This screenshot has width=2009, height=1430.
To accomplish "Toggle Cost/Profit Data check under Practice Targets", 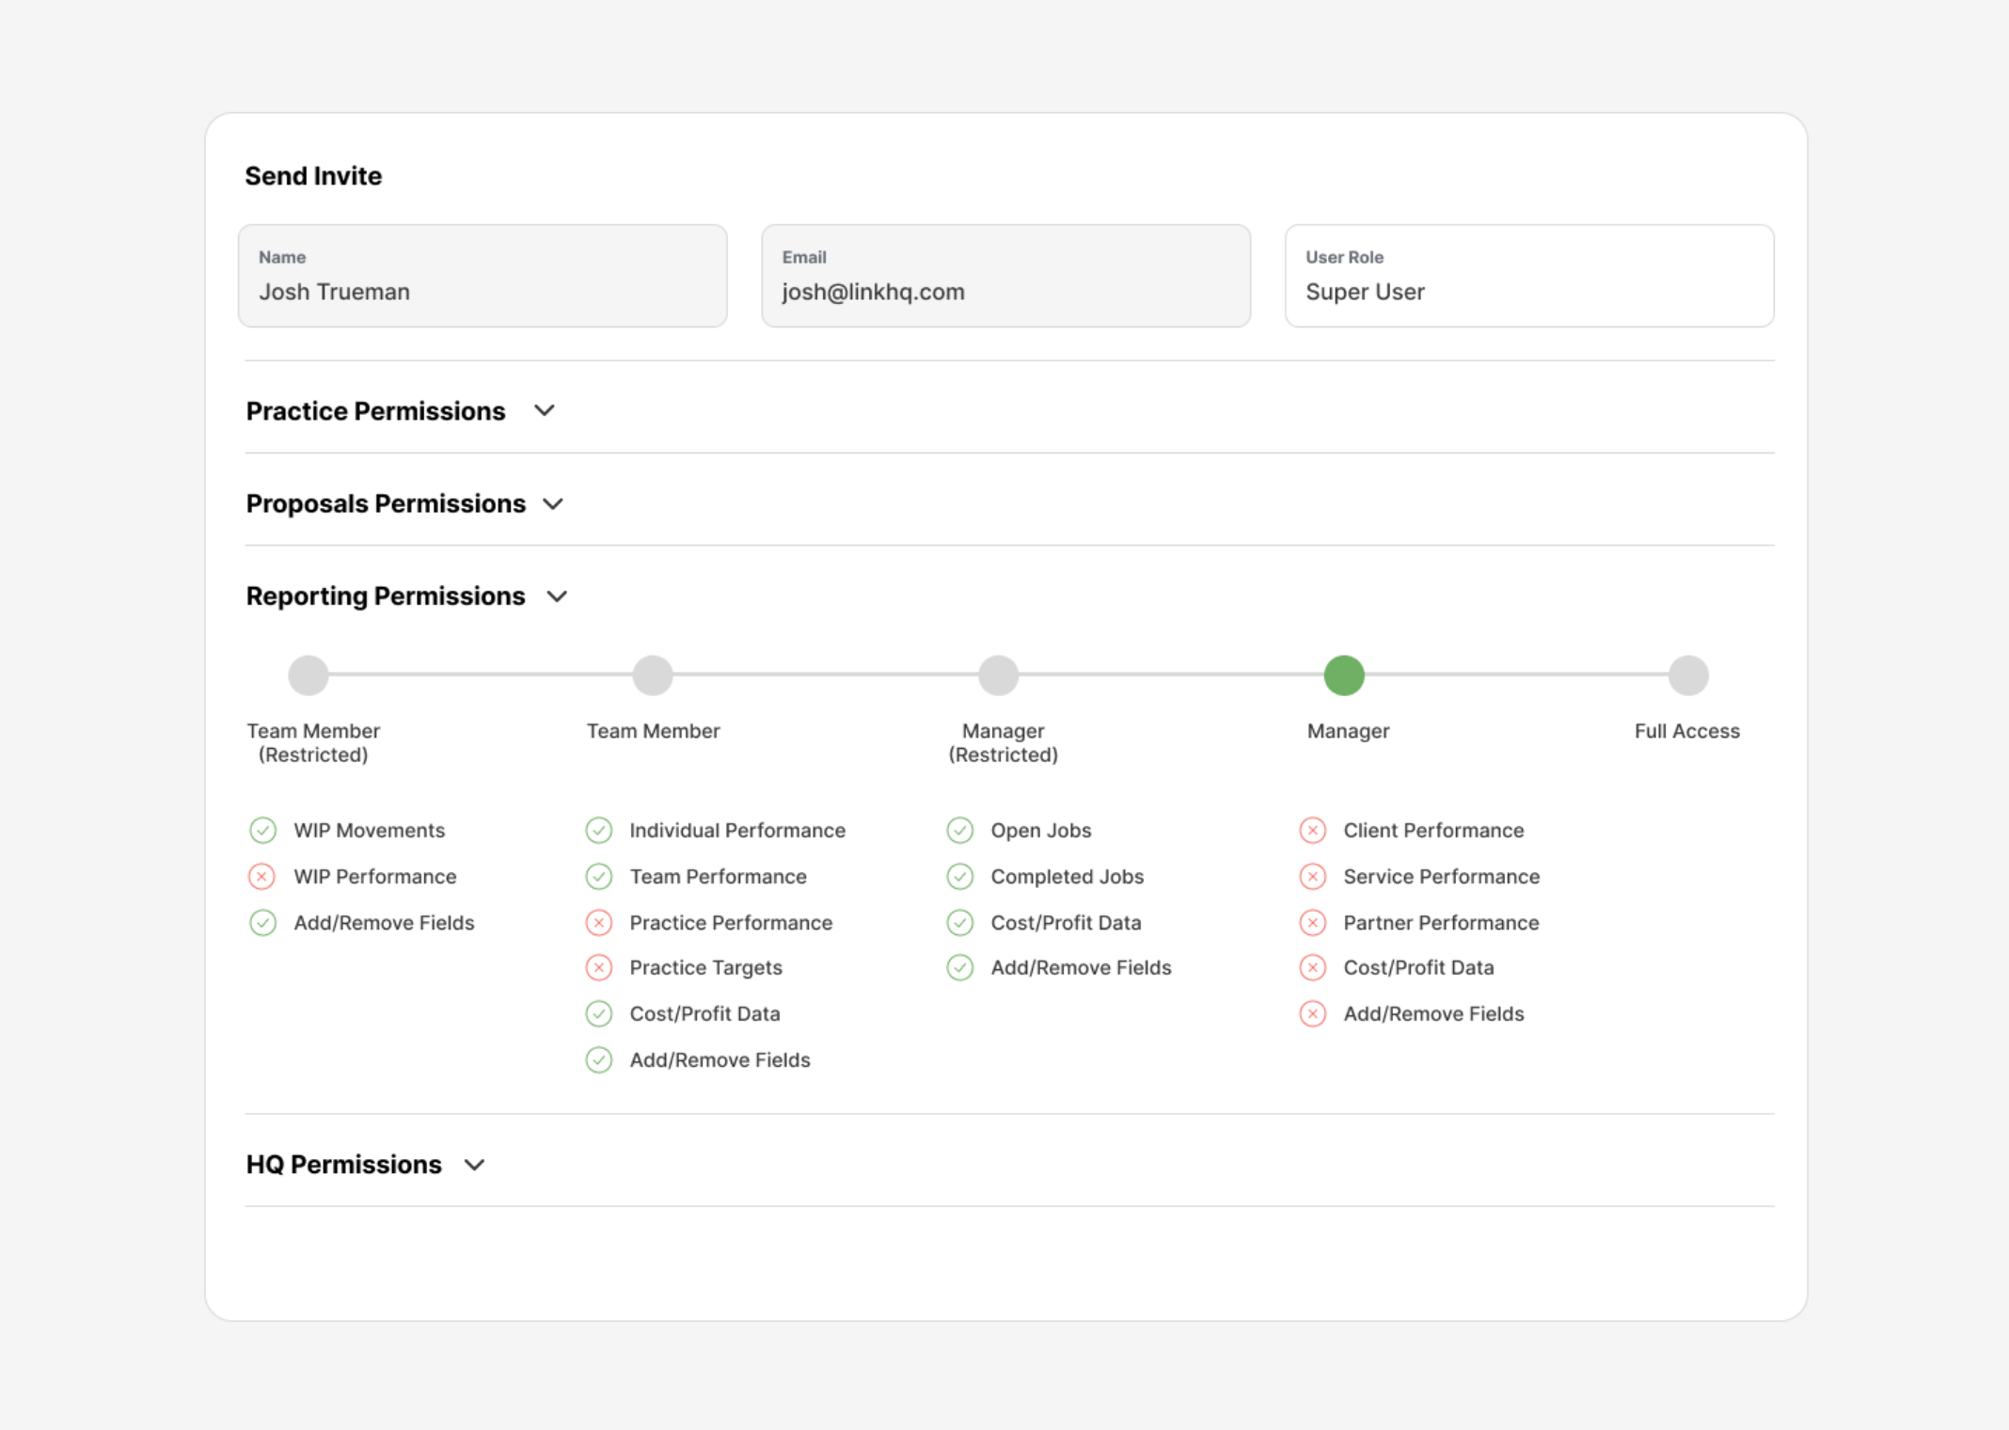I will tap(599, 1013).
